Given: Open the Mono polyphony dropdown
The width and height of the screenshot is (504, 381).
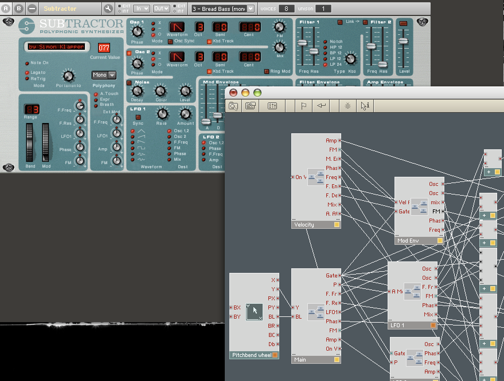Looking at the screenshot, I should [104, 75].
